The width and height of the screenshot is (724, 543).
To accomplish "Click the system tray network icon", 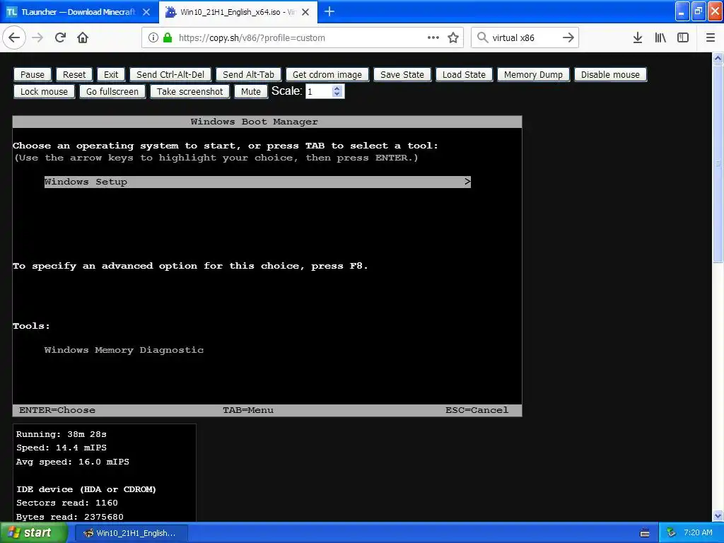I will tap(672, 533).
